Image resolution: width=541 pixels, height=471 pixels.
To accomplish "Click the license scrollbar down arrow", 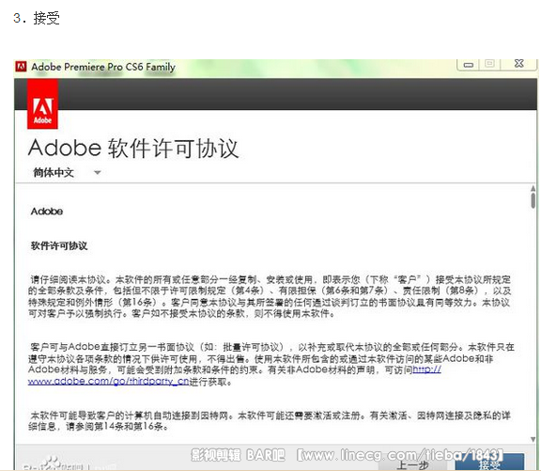I will [533, 439].
